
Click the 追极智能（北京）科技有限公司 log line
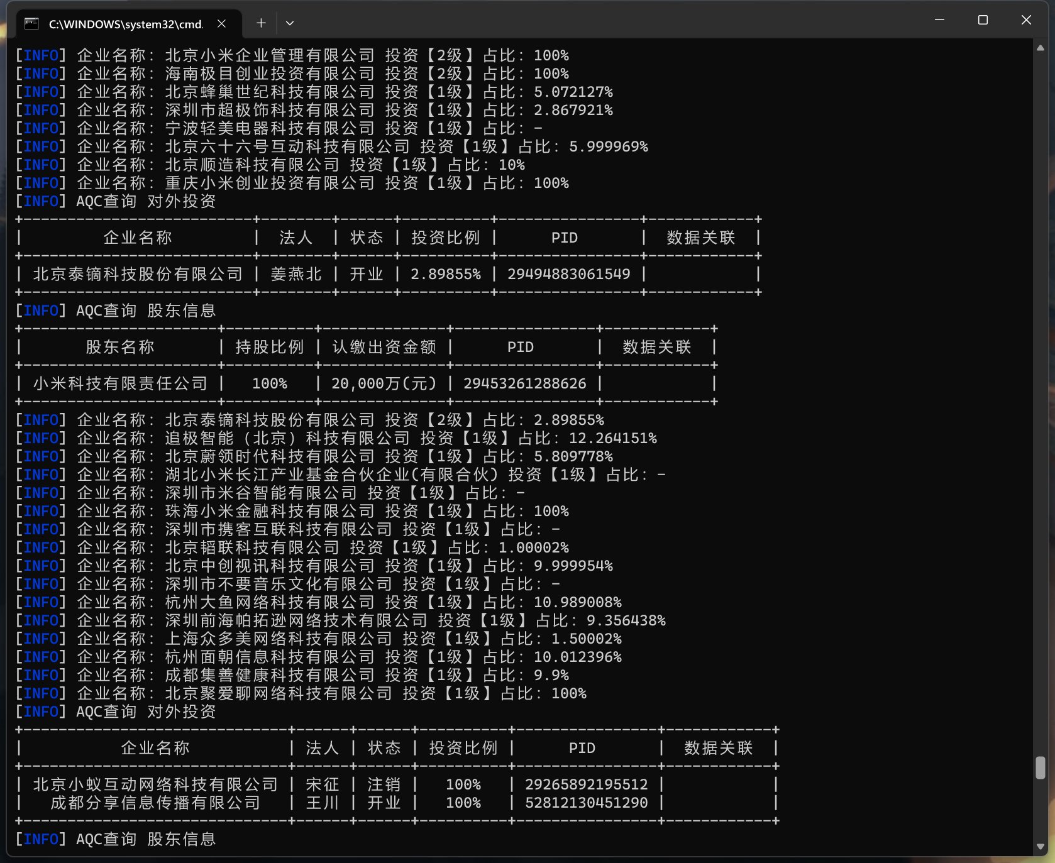[336, 438]
